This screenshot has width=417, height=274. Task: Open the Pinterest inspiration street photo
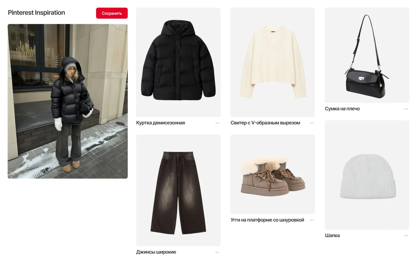click(x=68, y=101)
